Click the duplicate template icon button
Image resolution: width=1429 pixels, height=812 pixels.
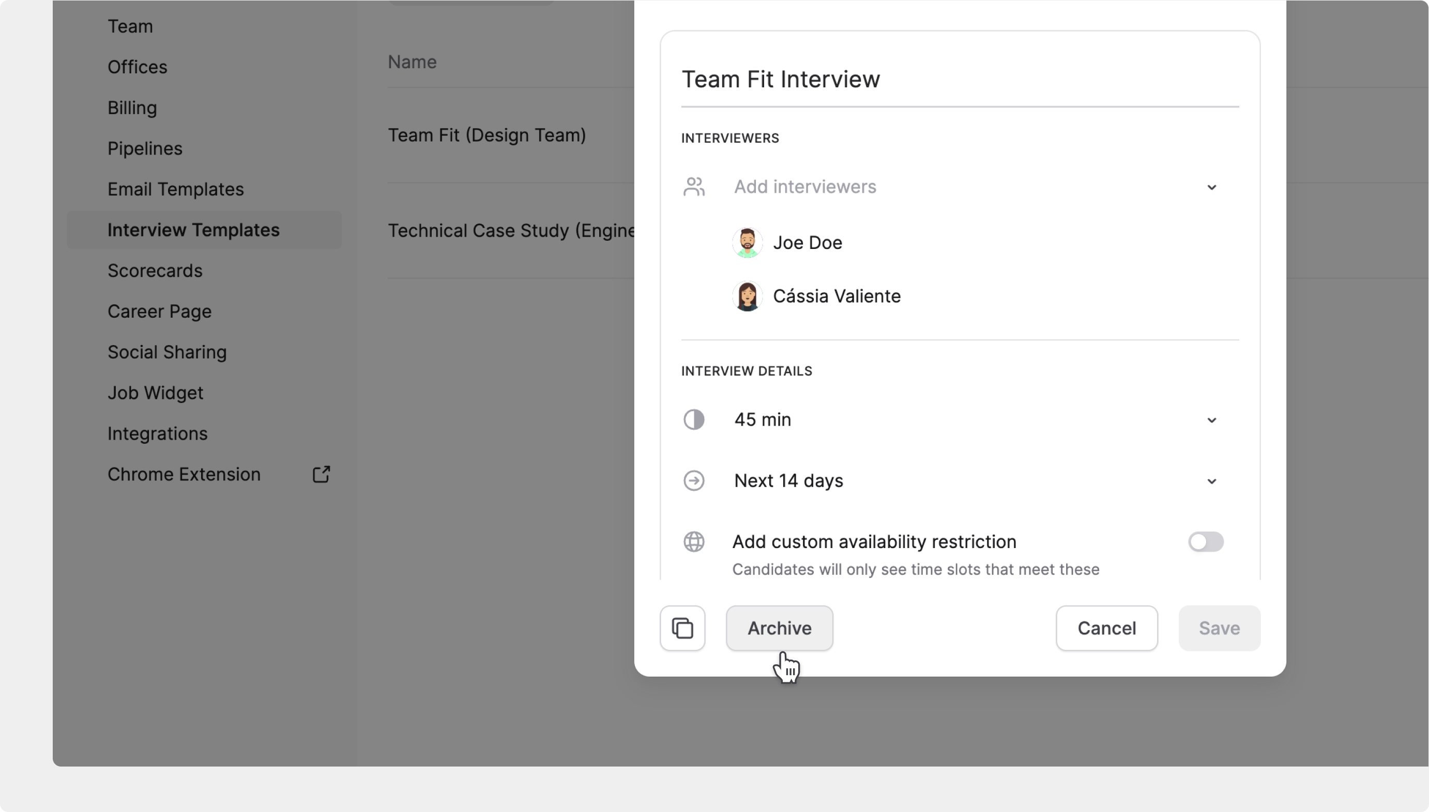tap(682, 628)
